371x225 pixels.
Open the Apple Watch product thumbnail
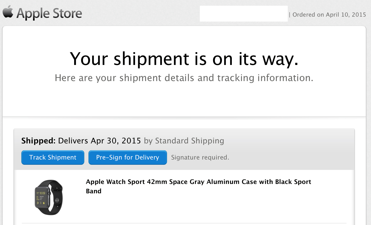(x=49, y=197)
